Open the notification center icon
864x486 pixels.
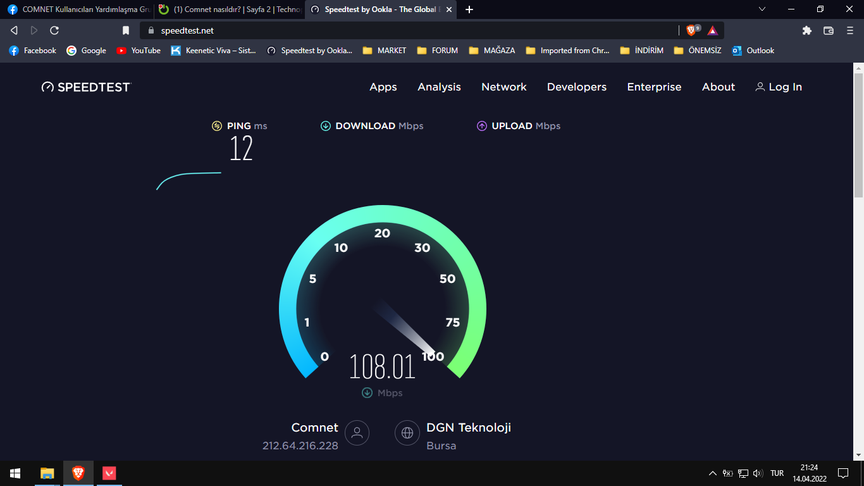tap(842, 473)
